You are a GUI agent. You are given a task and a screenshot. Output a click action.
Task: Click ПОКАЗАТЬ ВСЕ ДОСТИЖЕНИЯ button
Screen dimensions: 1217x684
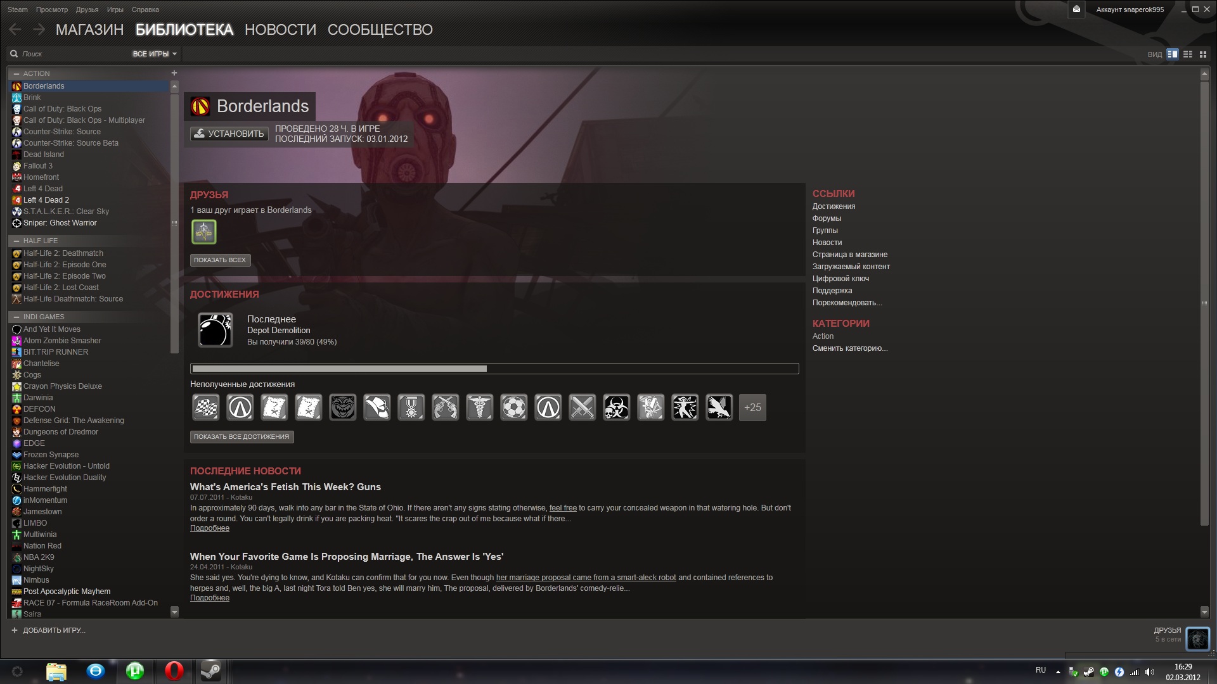[x=241, y=437]
